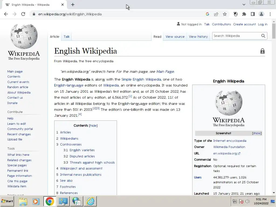This screenshot has height=207, width=276.
Task: Close the English Wikipedia browser tab
Action: tap(63, 5)
